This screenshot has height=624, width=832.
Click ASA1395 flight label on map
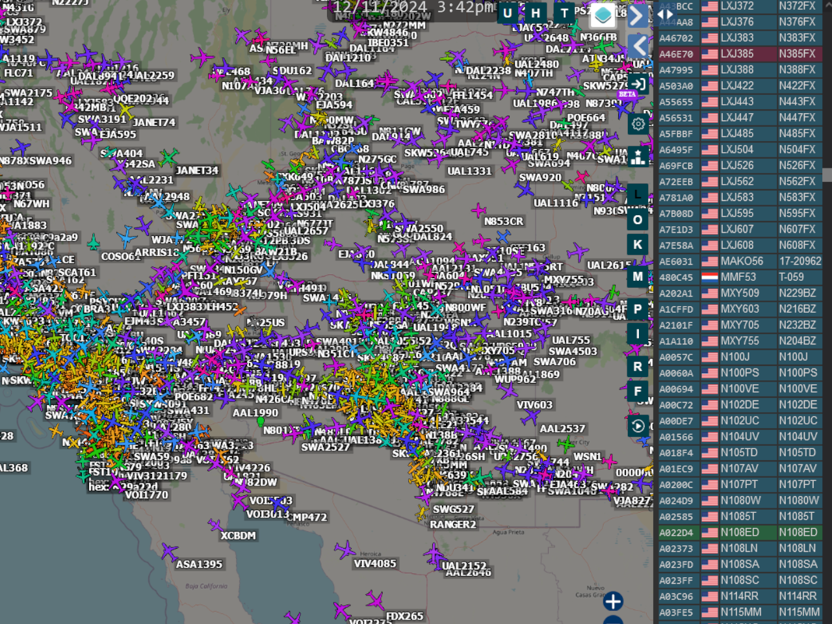pos(199,565)
